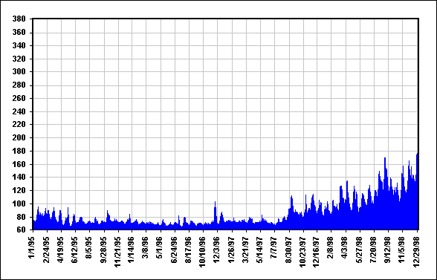This screenshot has height=280, width=437.
Task: Select the 1/1/95 date label
Action: click(x=32, y=247)
